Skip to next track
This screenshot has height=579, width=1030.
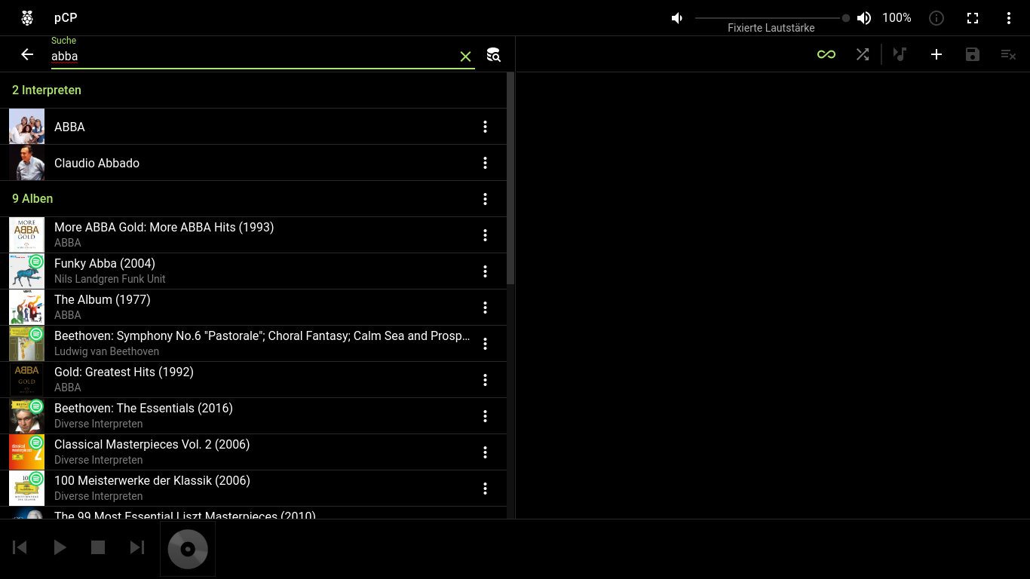click(x=136, y=547)
